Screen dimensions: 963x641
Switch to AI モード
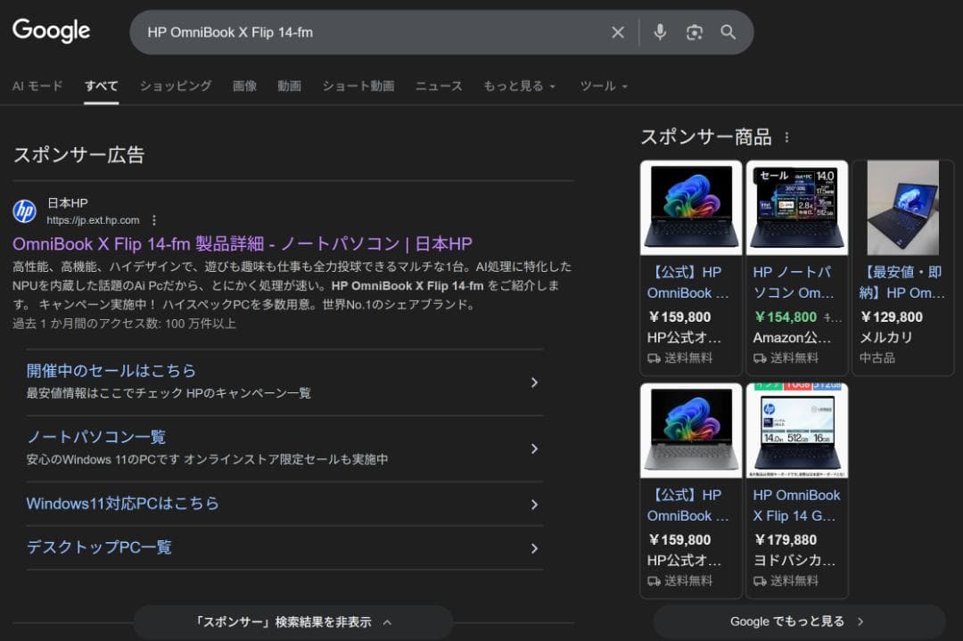37,86
